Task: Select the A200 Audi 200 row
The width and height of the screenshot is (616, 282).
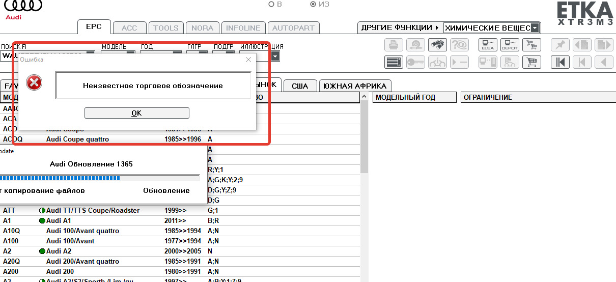Action: pos(180,271)
